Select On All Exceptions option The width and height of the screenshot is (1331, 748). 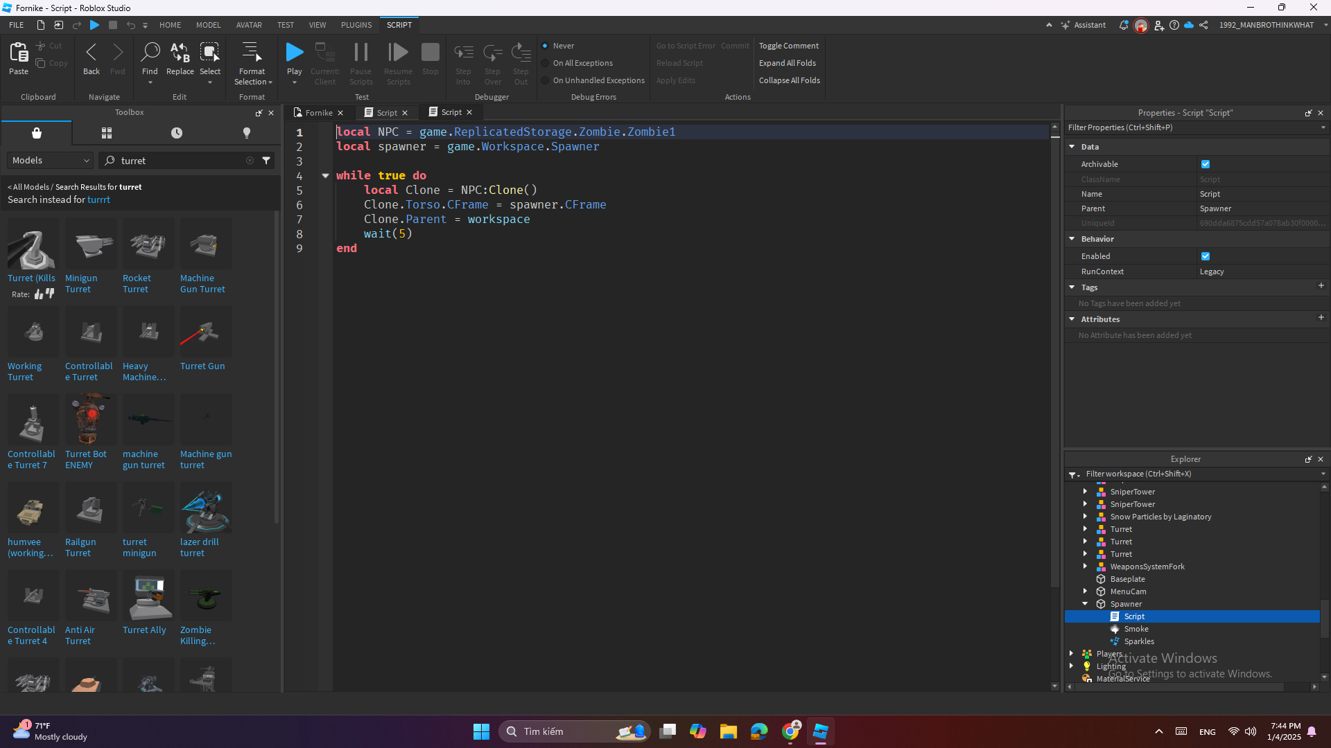(545, 63)
